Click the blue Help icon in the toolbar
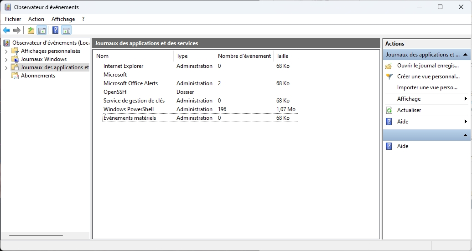This screenshot has height=251, width=472. (55, 31)
